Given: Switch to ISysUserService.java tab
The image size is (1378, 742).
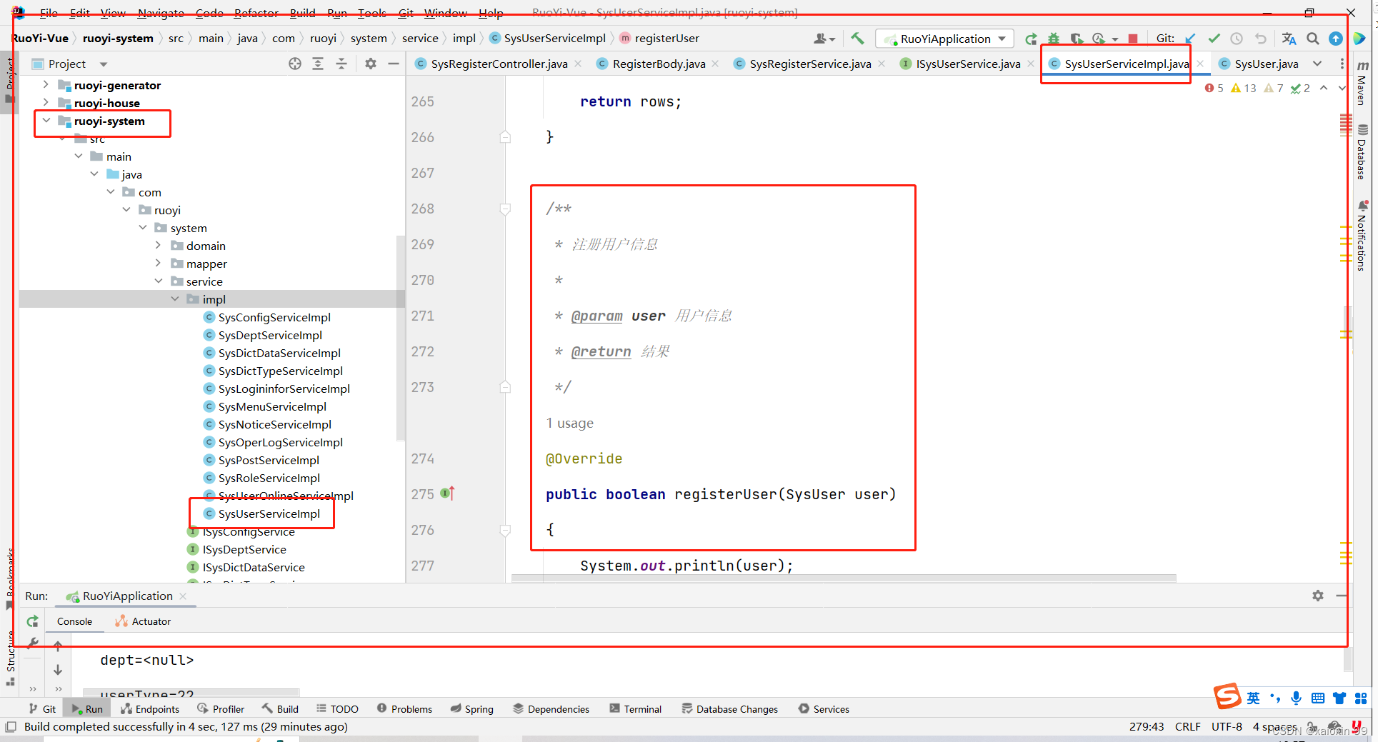Looking at the screenshot, I should click(x=967, y=64).
